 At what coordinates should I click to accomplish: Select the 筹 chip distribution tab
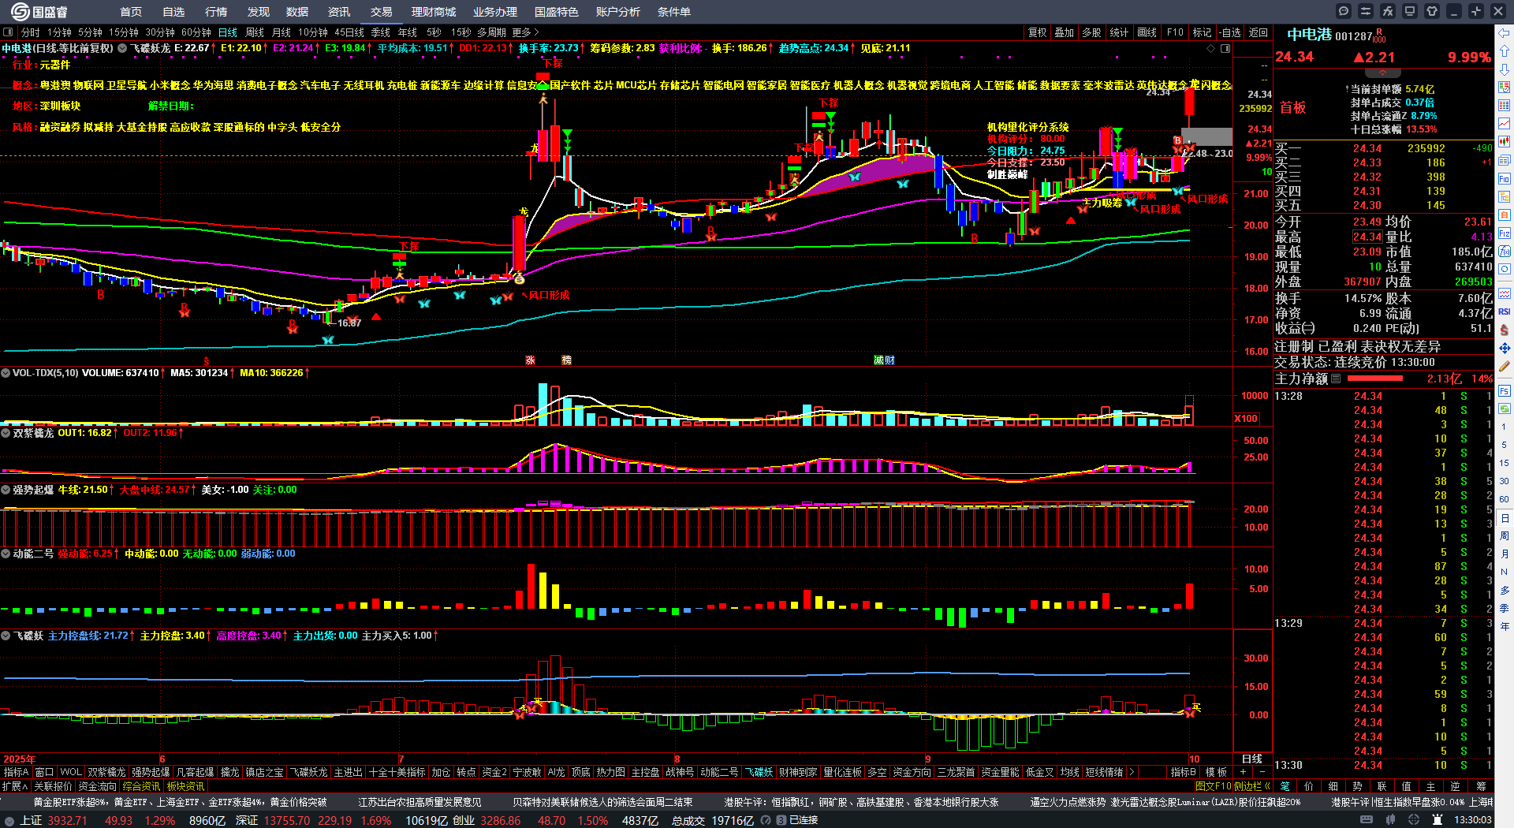[x=1481, y=786]
